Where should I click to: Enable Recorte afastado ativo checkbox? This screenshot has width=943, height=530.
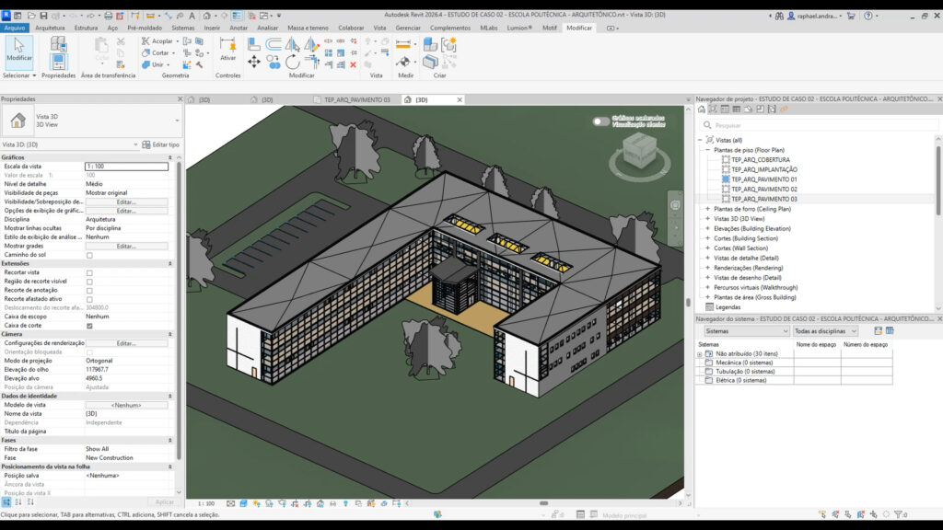pos(89,299)
